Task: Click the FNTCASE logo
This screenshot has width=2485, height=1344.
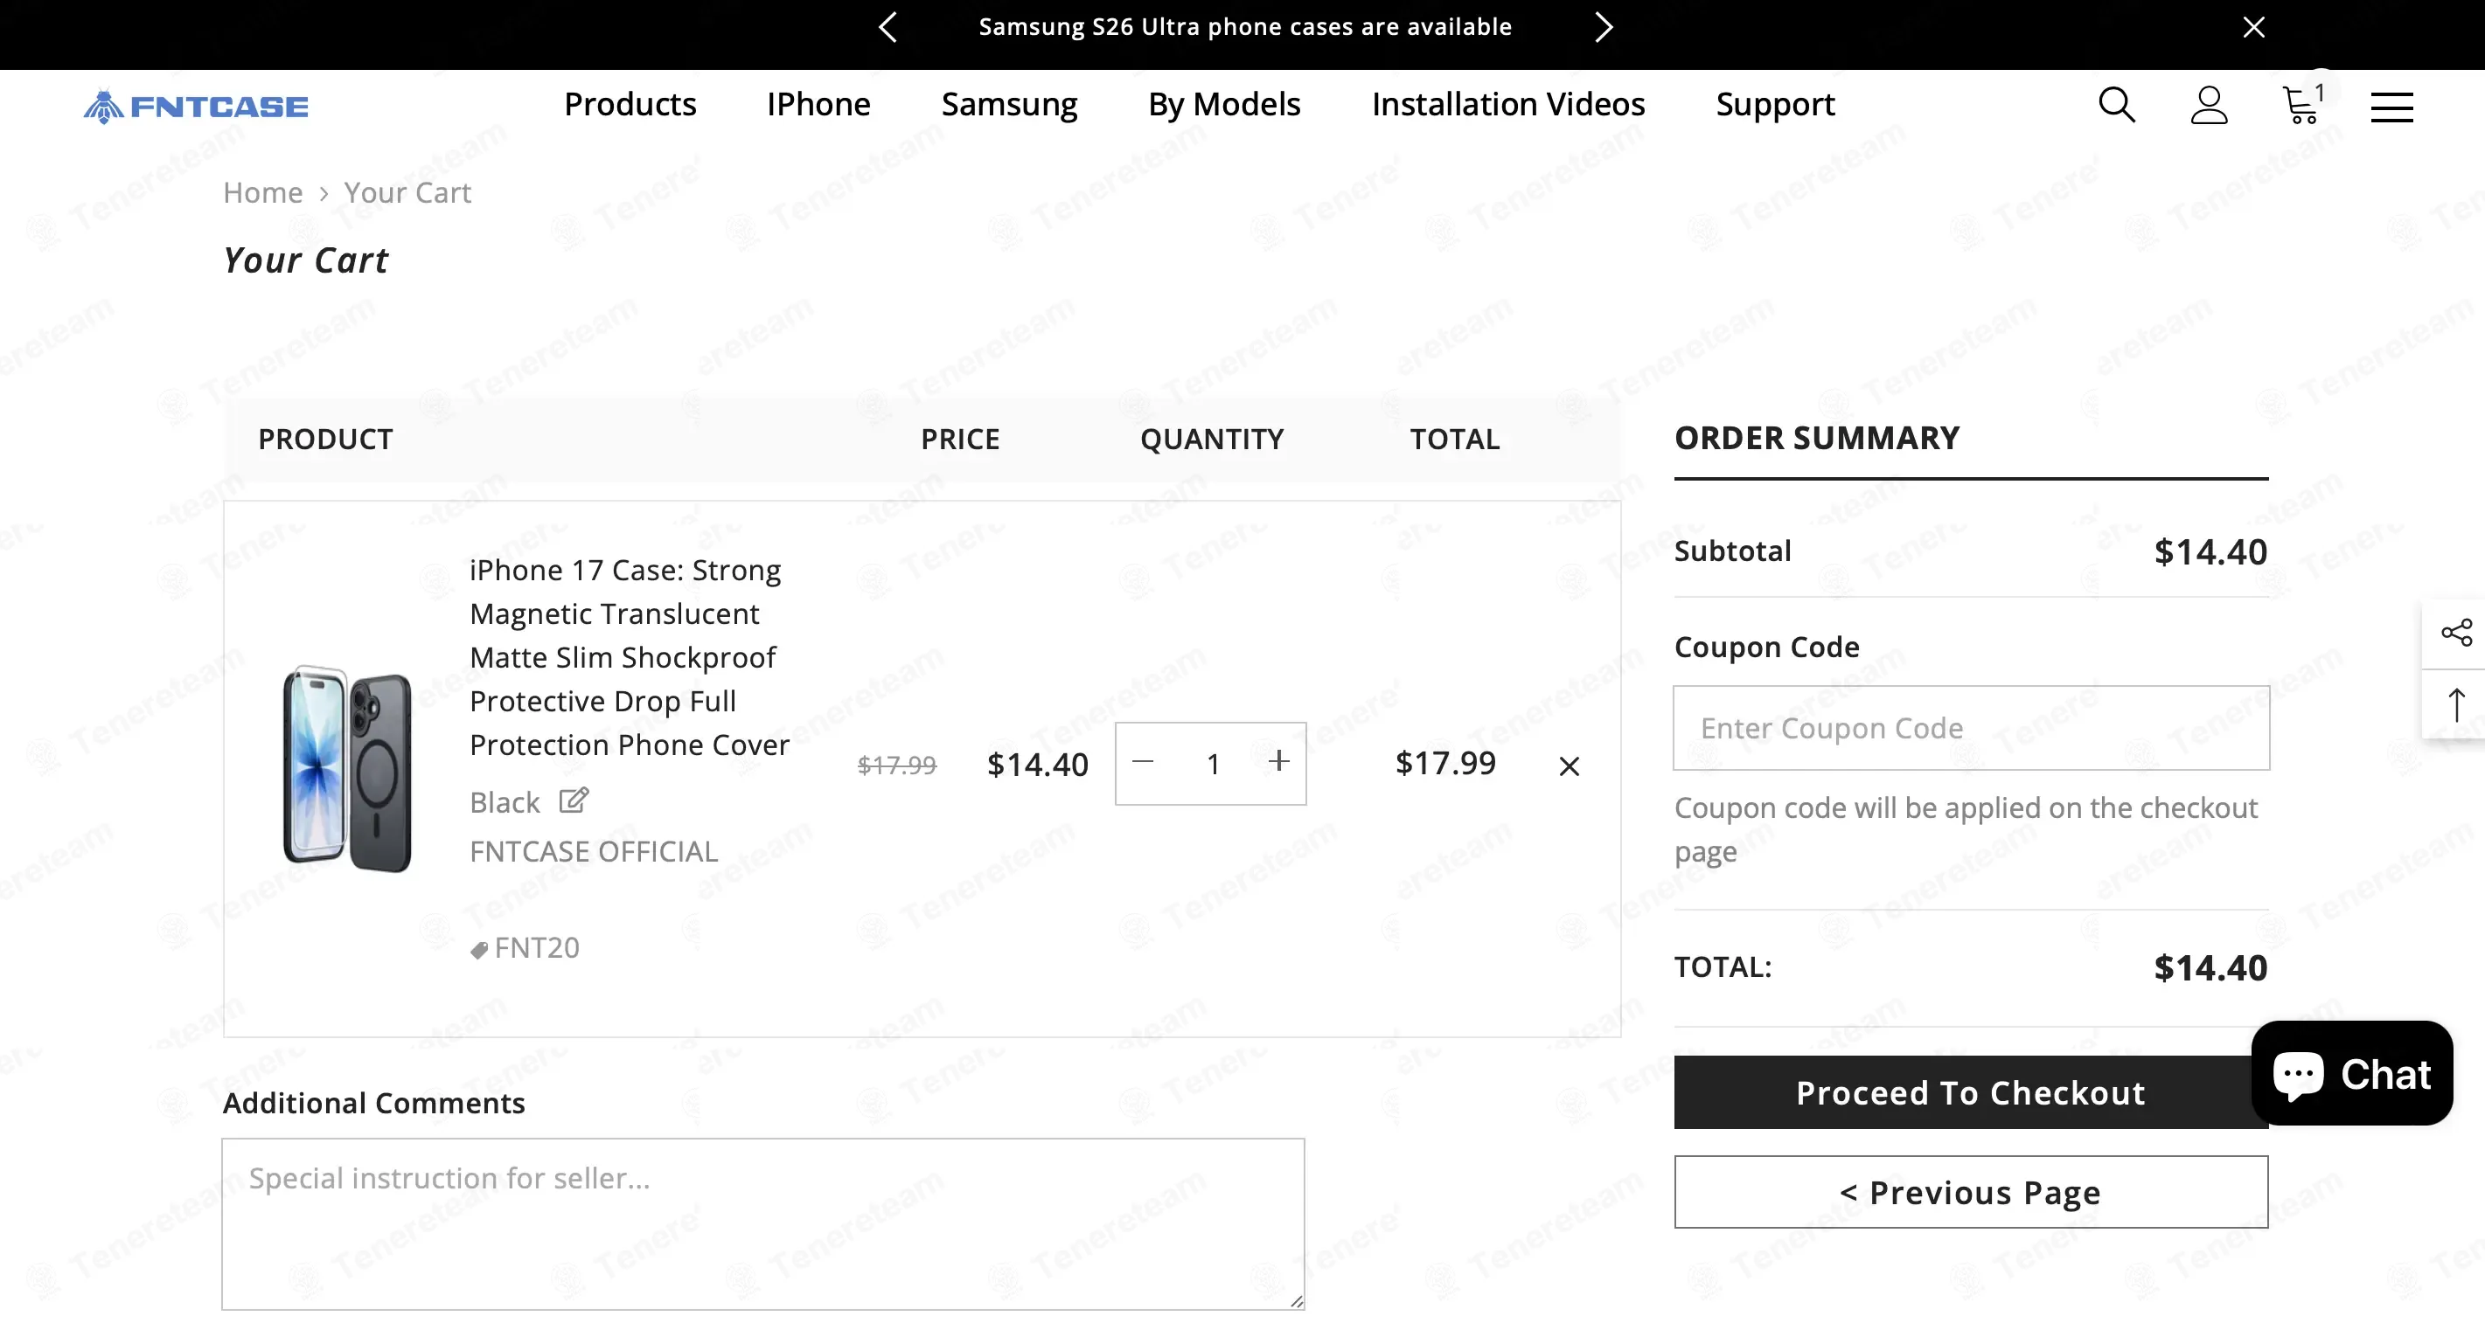Action: click(x=196, y=106)
